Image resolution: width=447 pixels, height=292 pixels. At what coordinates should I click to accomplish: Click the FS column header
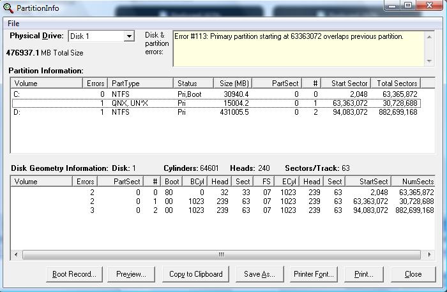(x=264, y=182)
